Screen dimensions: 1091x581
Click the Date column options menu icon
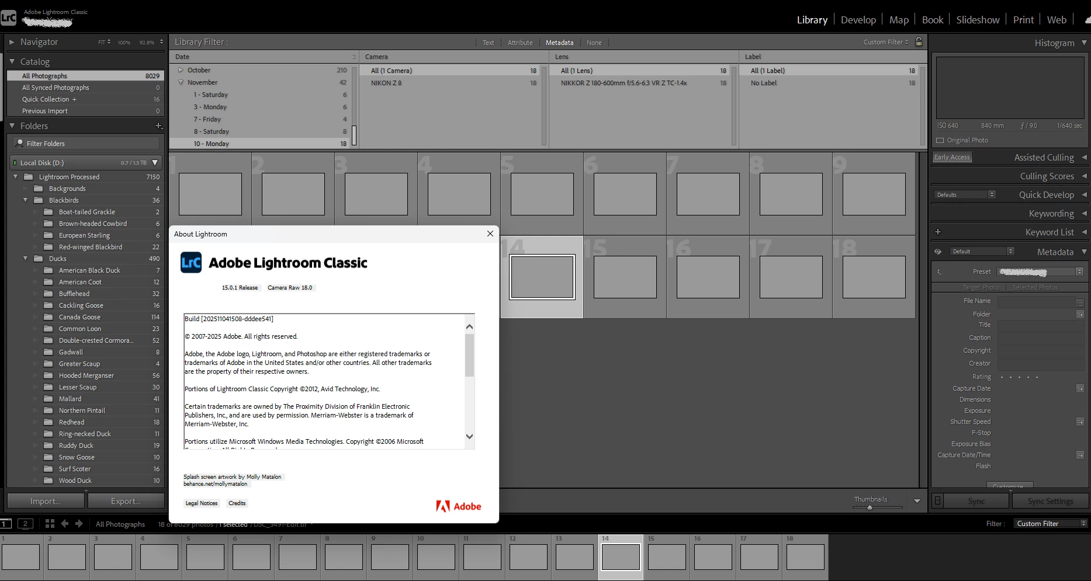pyautogui.click(x=354, y=57)
